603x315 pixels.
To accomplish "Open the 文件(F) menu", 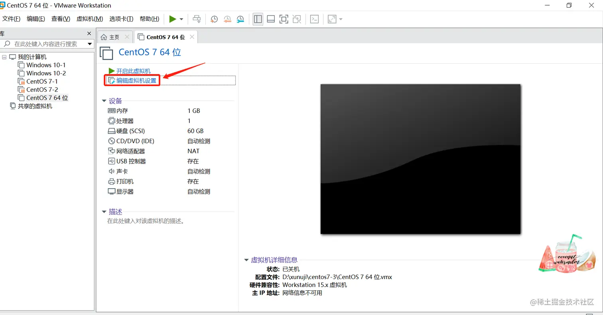I will (x=11, y=19).
